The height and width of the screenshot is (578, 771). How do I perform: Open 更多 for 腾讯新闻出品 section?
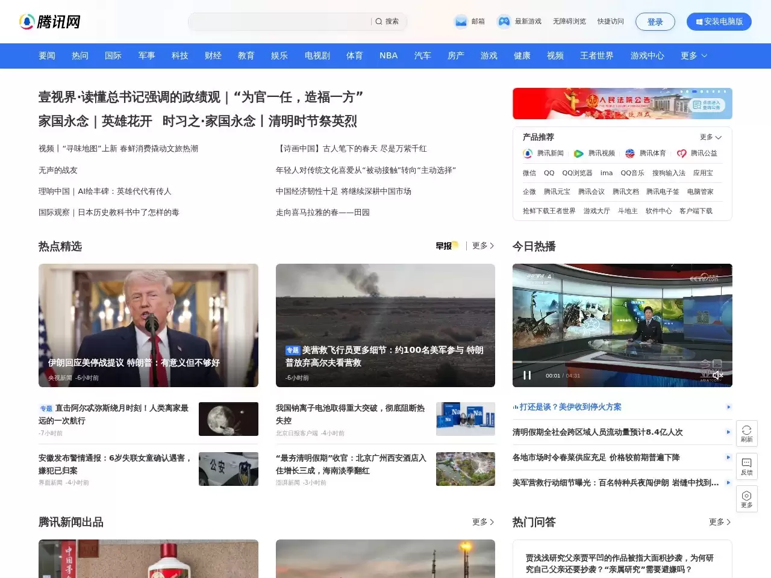click(483, 522)
